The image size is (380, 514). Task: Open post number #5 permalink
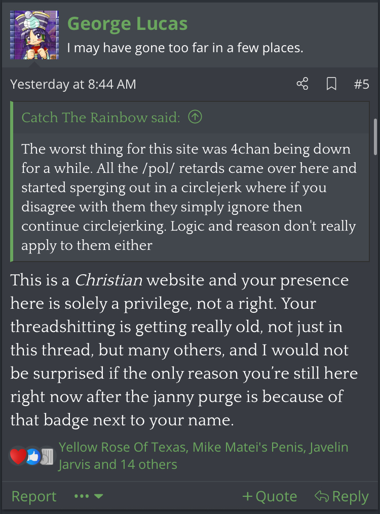[361, 84]
